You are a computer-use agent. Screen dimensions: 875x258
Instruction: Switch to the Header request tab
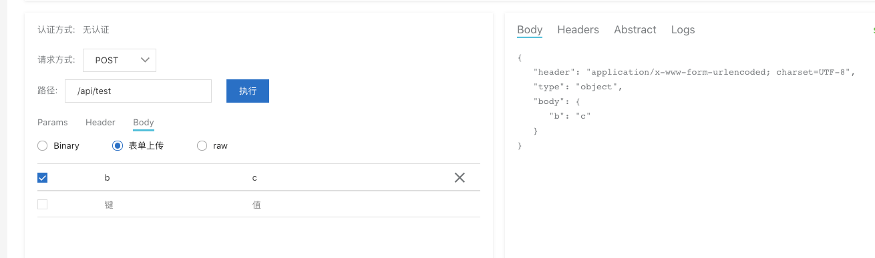[x=100, y=122]
